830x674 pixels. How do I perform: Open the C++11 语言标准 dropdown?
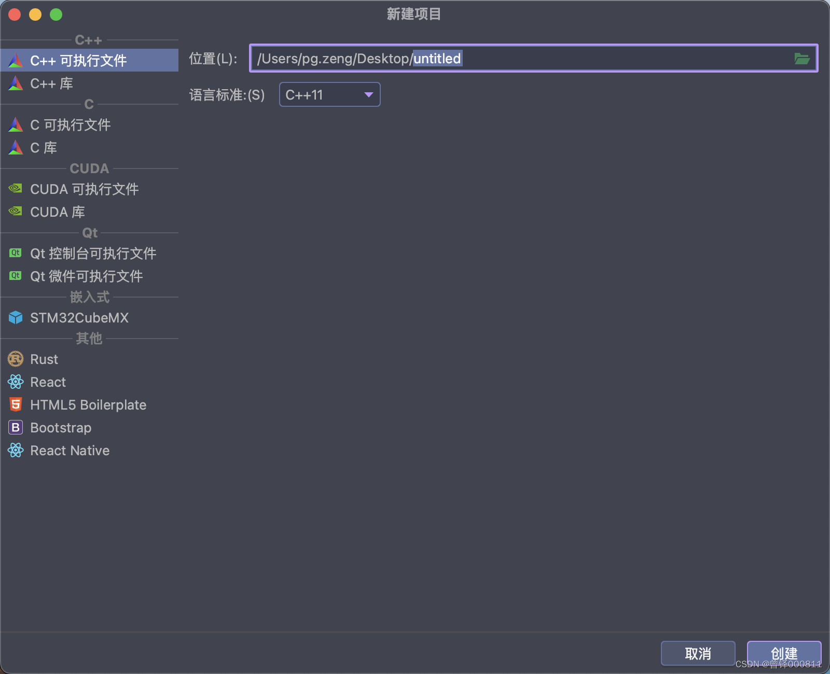point(329,94)
